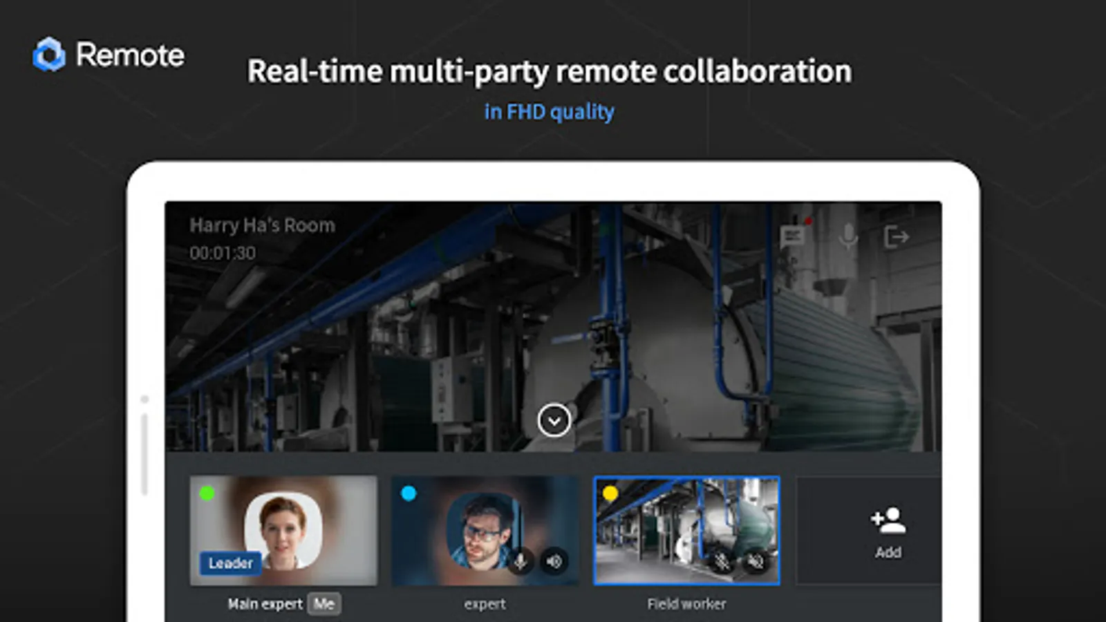The width and height of the screenshot is (1106, 622).
Task: Select the expert's video thumbnail
Action: click(x=485, y=530)
